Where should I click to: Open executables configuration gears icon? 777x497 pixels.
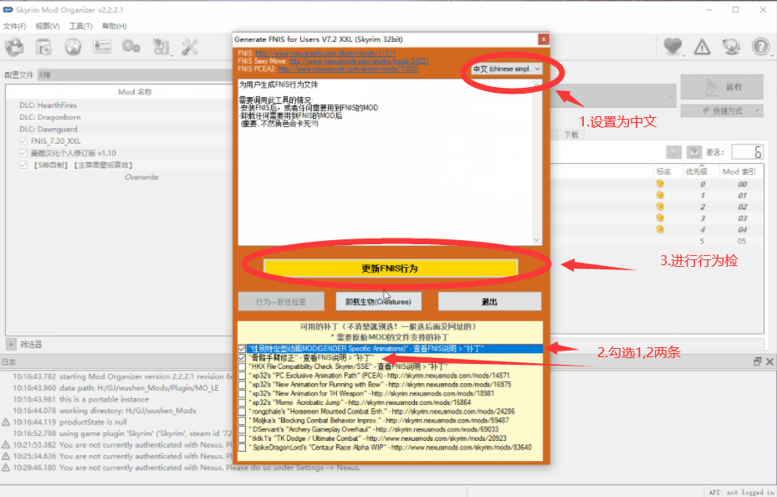(x=131, y=47)
